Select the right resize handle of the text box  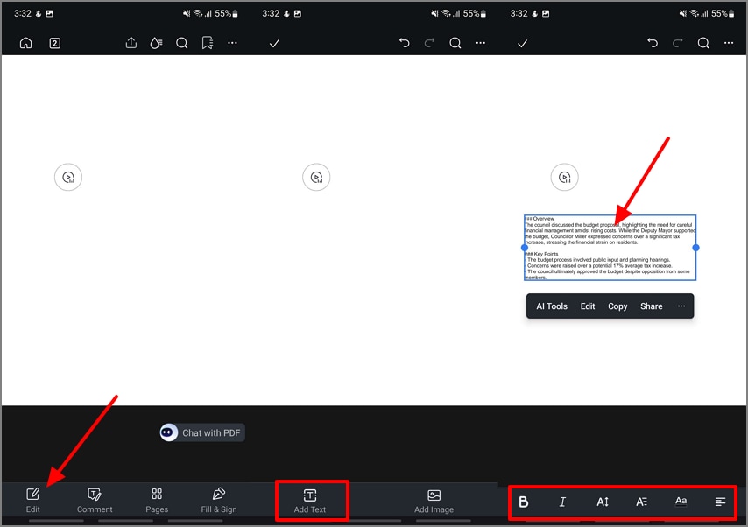tap(695, 248)
